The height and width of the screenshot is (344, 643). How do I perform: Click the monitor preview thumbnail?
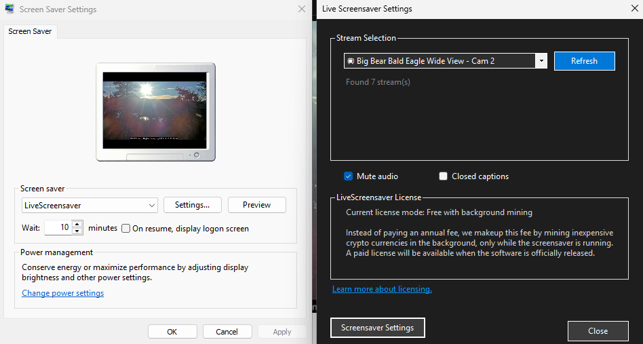(155, 111)
